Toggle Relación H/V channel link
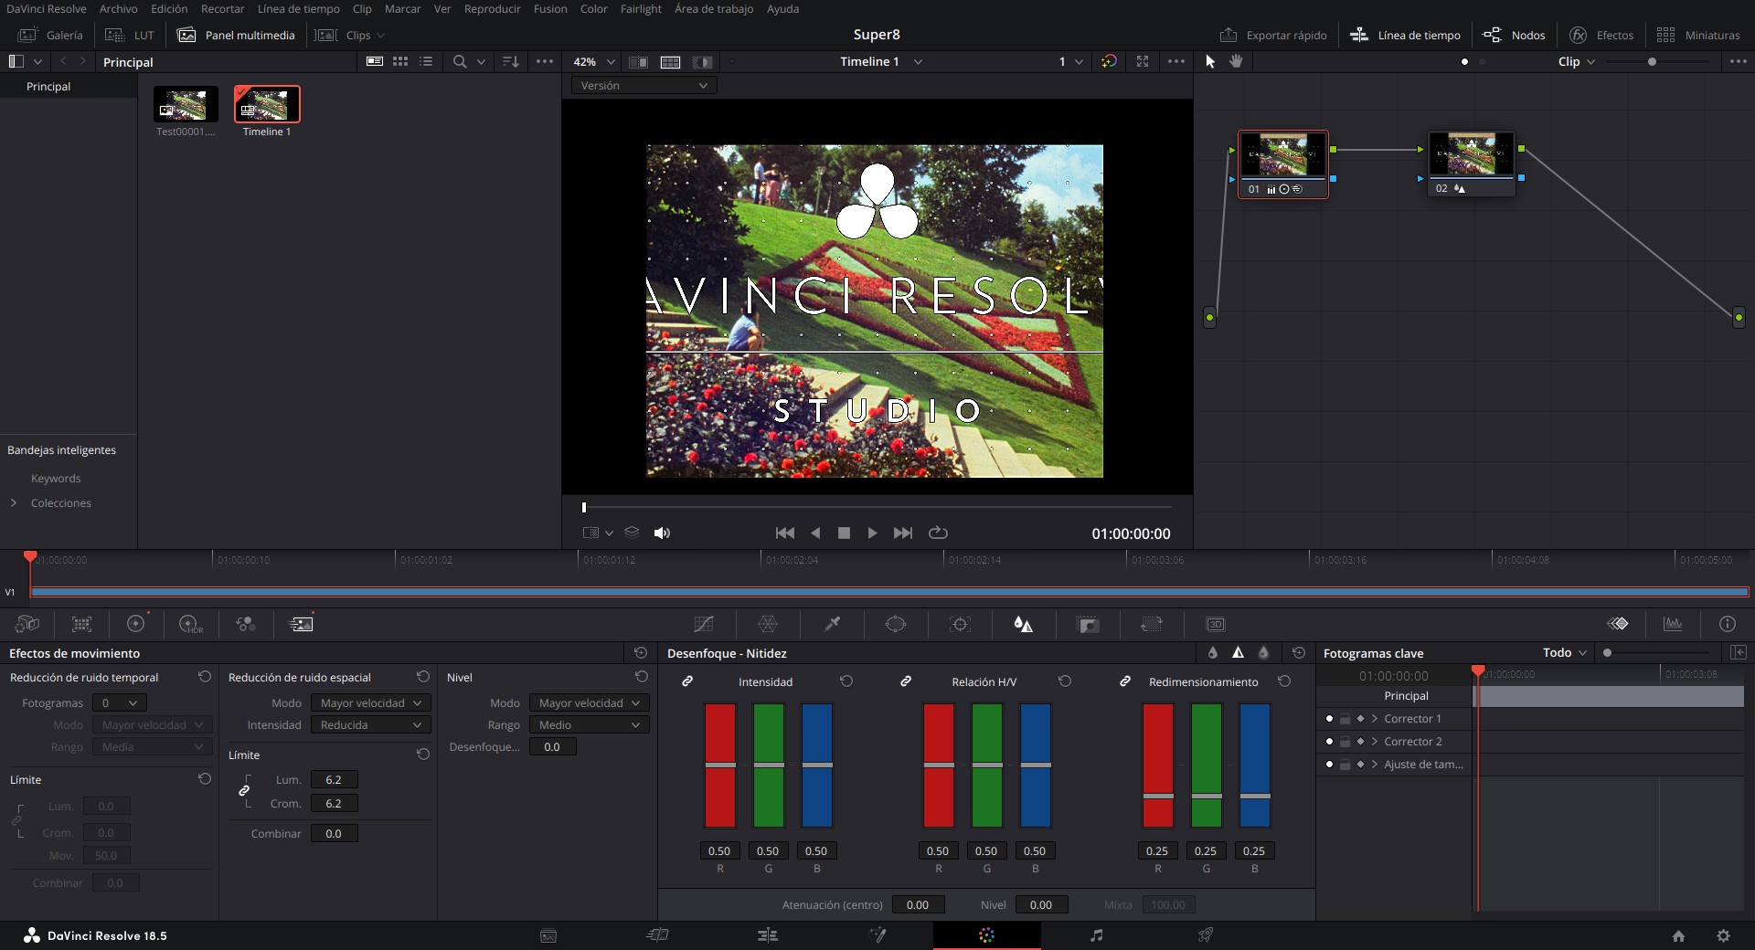The width and height of the screenshot is (1755, 950). click(906, 681)
